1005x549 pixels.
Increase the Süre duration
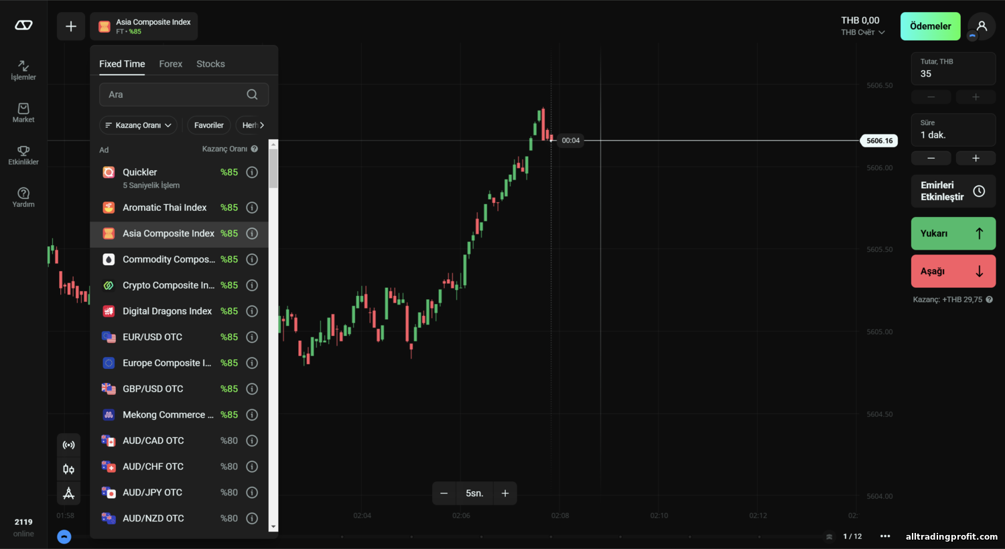pyautogui.click(x=976, y=158)
